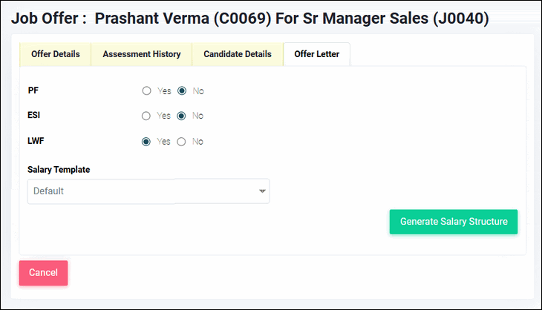This screenshot has width=542, height=310.
Task: Set PF to Yes
Action: click(x=146, y=91)
